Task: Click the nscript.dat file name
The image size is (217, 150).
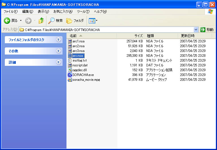Action: pos(80,65)
